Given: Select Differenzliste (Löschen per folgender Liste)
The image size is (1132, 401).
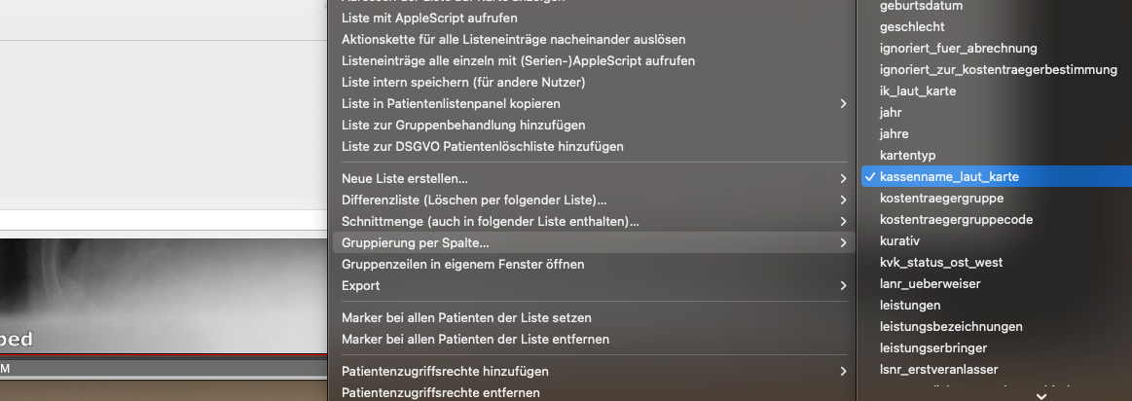Looking at the screenshot, I should (474, 200).
